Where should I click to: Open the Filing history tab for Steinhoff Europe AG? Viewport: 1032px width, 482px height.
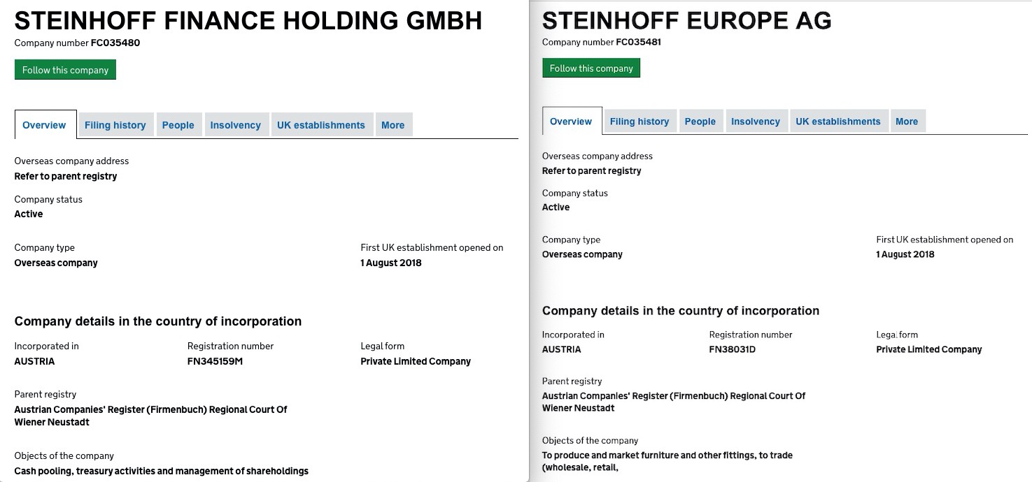tap(639, 121)
